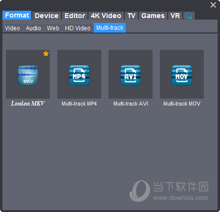Open the 4K Video tab
Image resolution: width=220 pixels, height=212 pixels.
(106, 16)
